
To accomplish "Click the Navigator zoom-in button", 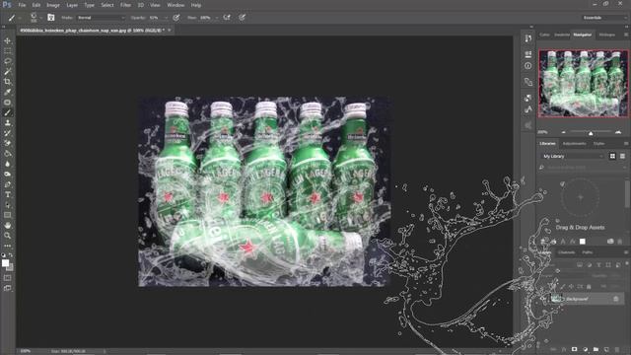I will [618, 132].
